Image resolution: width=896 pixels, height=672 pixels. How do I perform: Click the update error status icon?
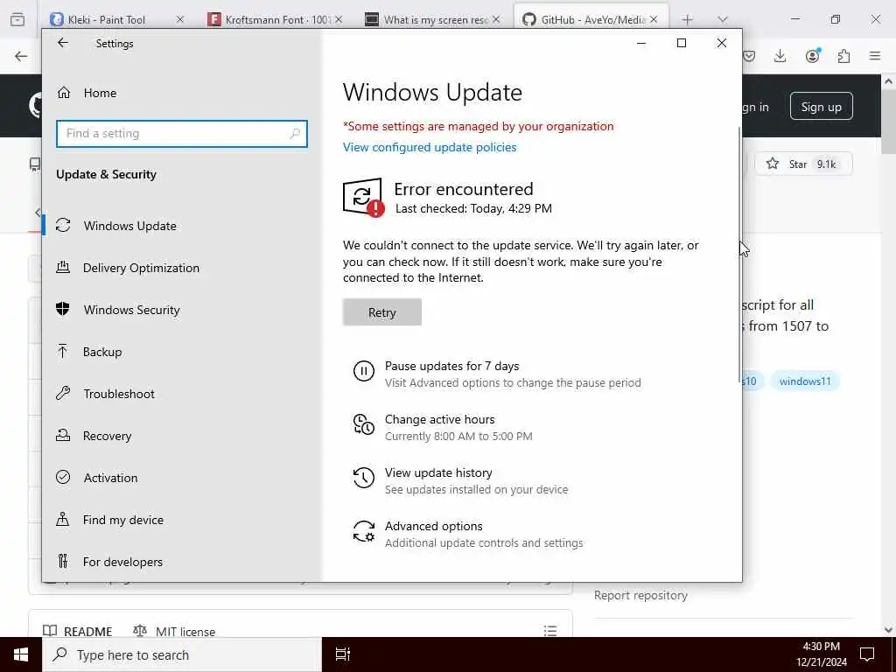tap(363, 197)
